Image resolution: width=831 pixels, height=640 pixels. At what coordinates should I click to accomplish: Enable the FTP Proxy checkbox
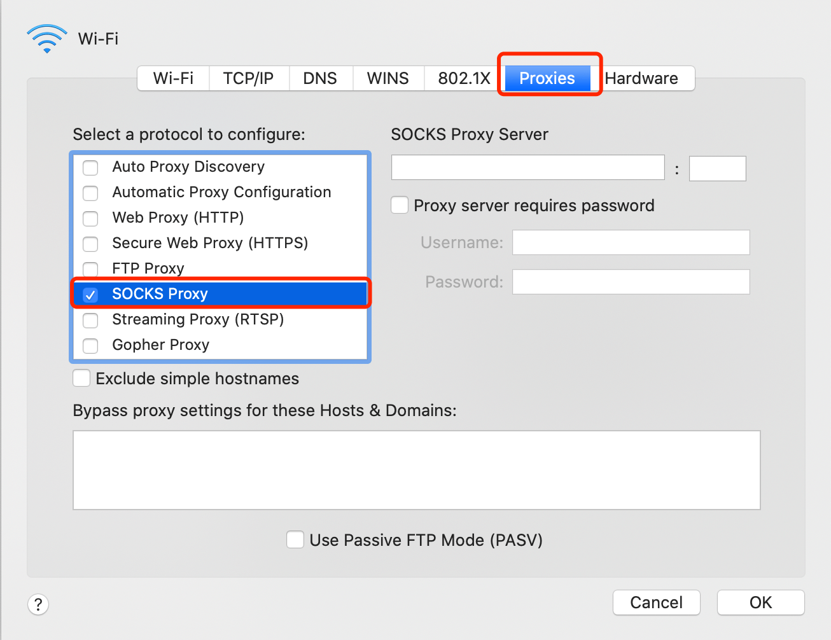(x=90, y=269)
